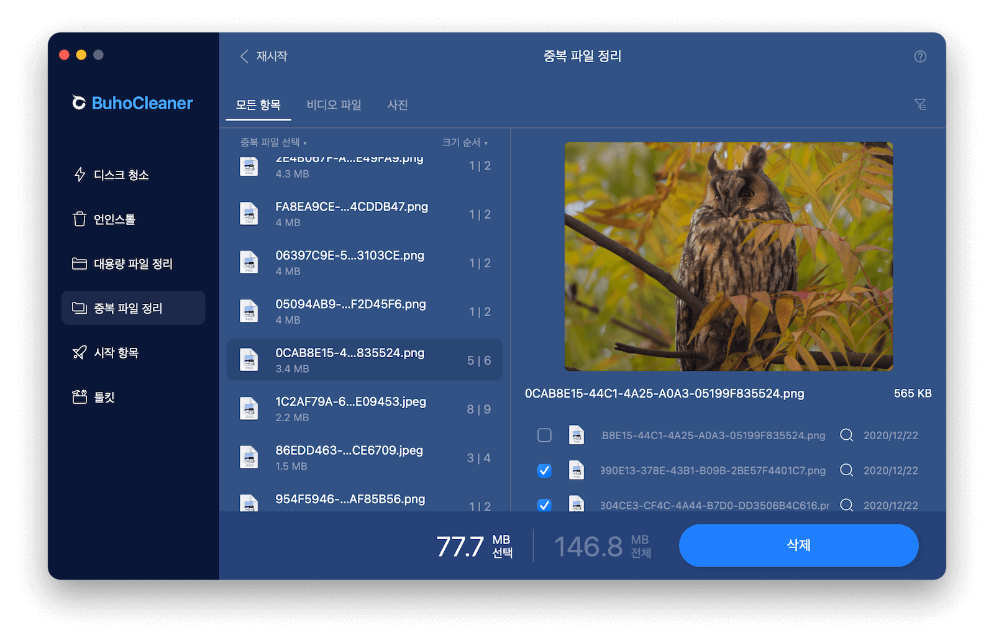The image size is (994, 643).
Task: Click the folder icon for 대용량 파일 정리
Action: pyautogui.click(x=80, y=263)
